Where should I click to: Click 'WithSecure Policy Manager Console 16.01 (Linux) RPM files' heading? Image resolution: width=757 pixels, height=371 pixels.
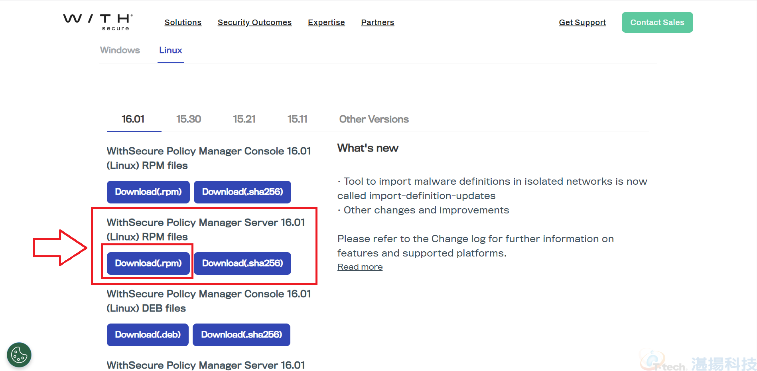pyautogui.click(x=209, y=158)
